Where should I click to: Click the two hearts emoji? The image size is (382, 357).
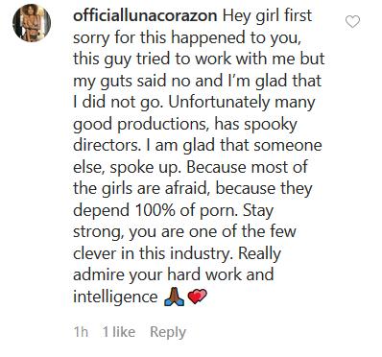[197, 297]
